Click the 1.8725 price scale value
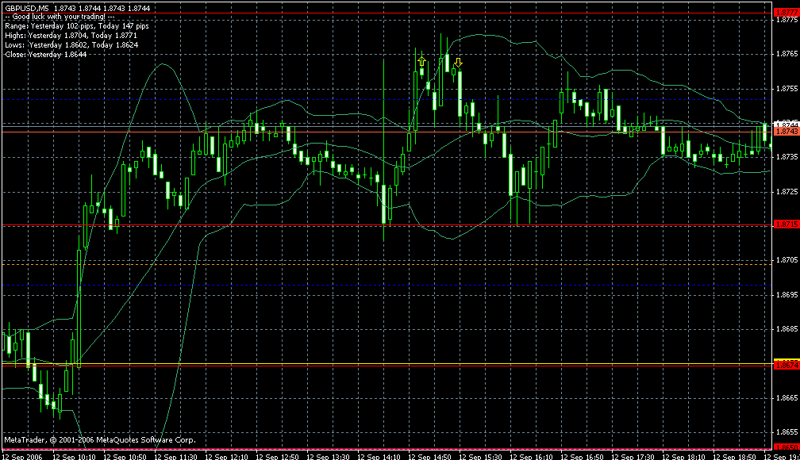The width and height of the screenshot is (800, 460). (x=787, y=192)
